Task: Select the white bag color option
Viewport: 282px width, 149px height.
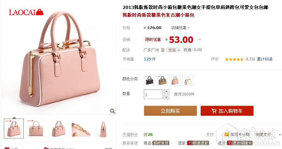Action: pos(188,80)
